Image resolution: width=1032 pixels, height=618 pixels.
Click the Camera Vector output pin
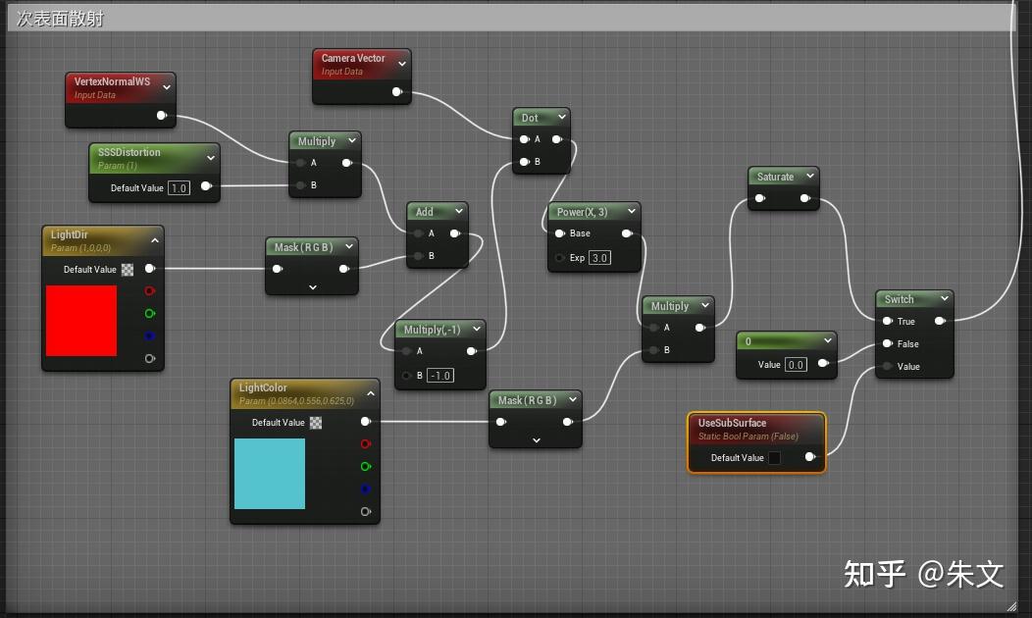(x=397, y=91)
